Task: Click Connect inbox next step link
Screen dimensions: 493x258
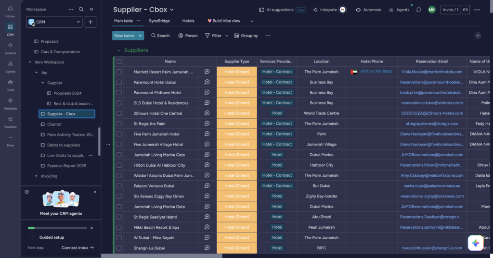Action: 78,247
